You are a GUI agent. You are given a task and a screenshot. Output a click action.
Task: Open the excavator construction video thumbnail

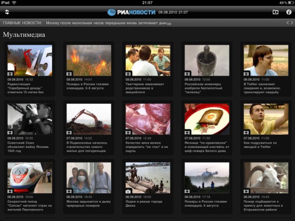89,119
